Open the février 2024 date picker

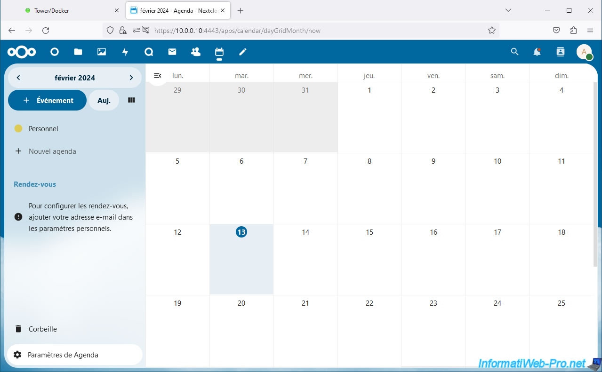pos(75,78)
